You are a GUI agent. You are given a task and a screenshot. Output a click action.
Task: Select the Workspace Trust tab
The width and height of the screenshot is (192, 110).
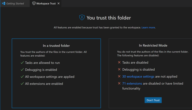(x=45, y=4)
